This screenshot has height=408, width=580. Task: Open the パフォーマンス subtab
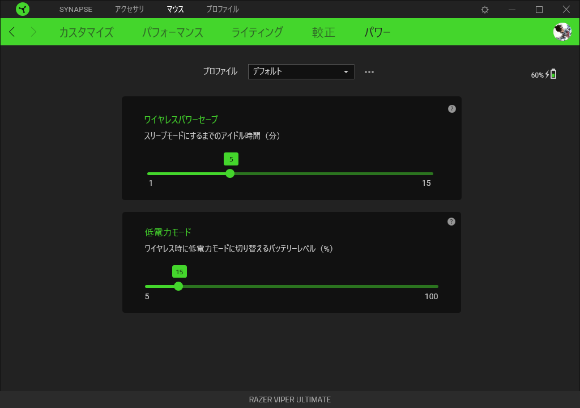(173, 32)
